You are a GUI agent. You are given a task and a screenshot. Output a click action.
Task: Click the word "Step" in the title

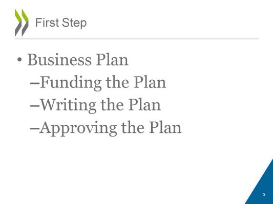[x=74, y=24]
